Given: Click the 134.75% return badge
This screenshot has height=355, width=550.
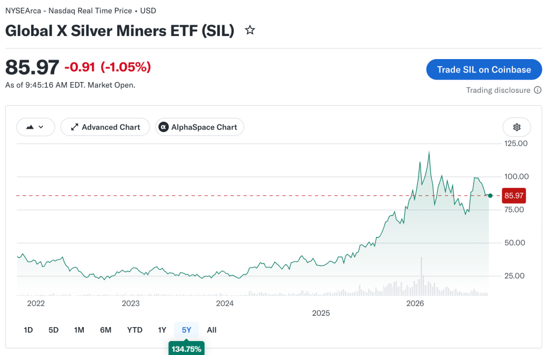Looking at the screenshot, I should 186,349.
